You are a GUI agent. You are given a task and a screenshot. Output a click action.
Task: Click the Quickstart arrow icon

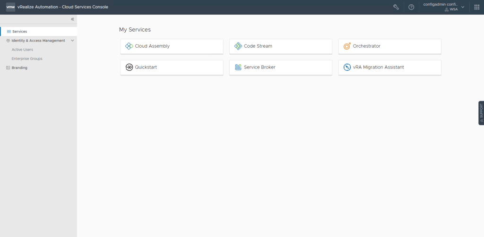pos(129,68)
